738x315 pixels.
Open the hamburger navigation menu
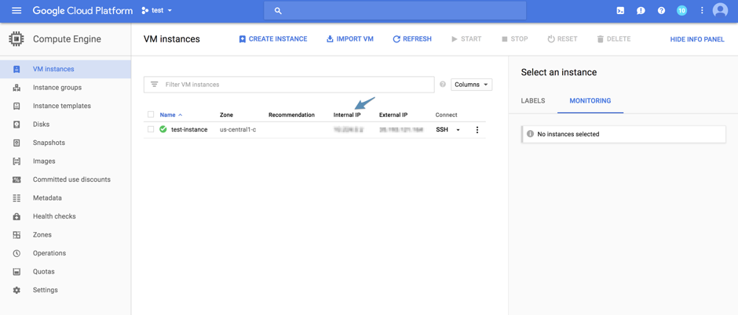[x=16, y=11]
